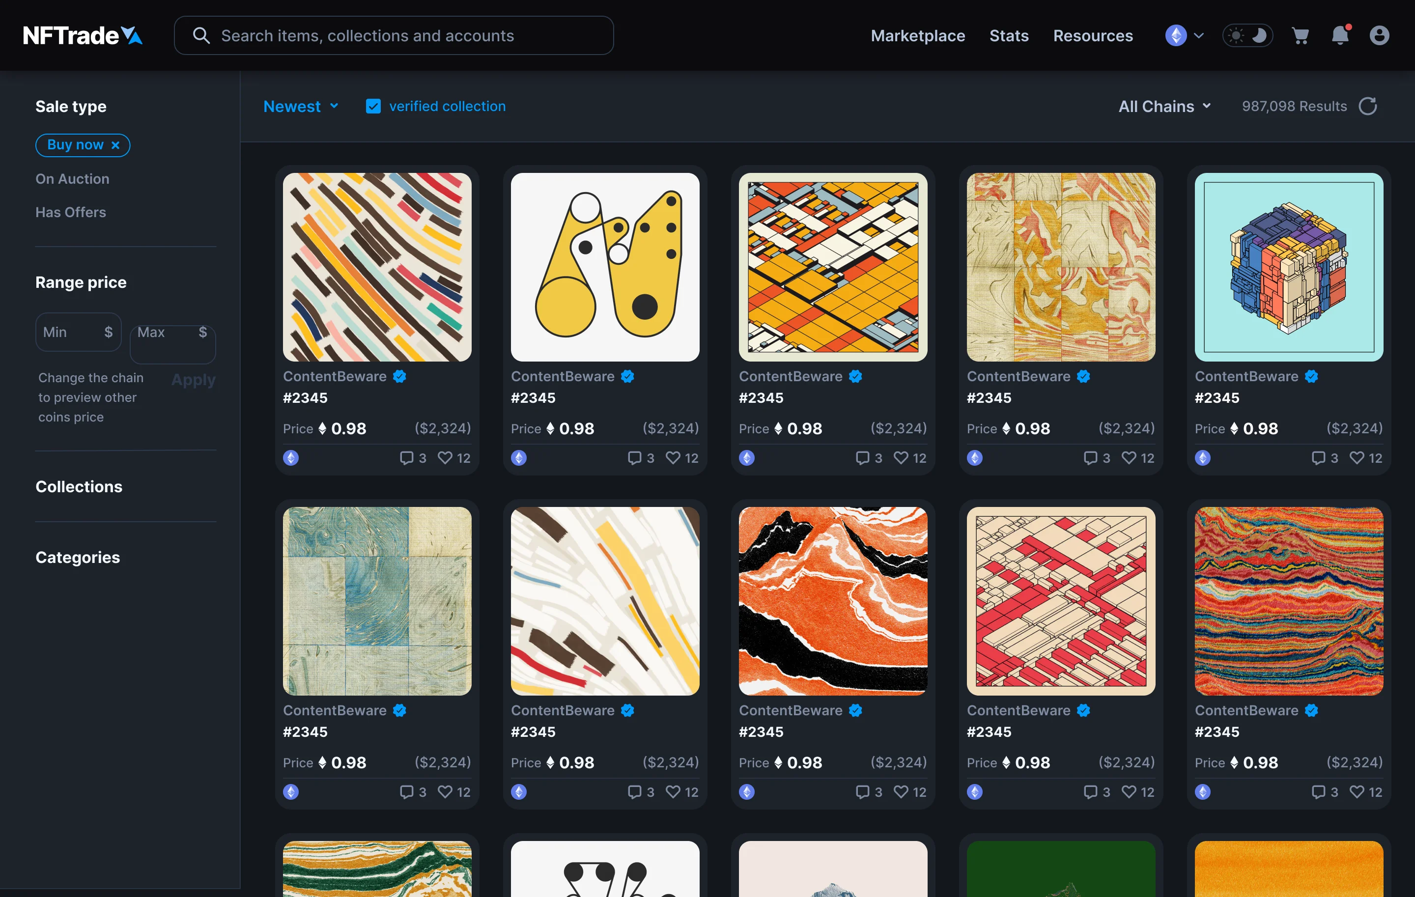1415x897 pixels.
Task: Expand the Collections filter section
Action: (x=79, y=486)
